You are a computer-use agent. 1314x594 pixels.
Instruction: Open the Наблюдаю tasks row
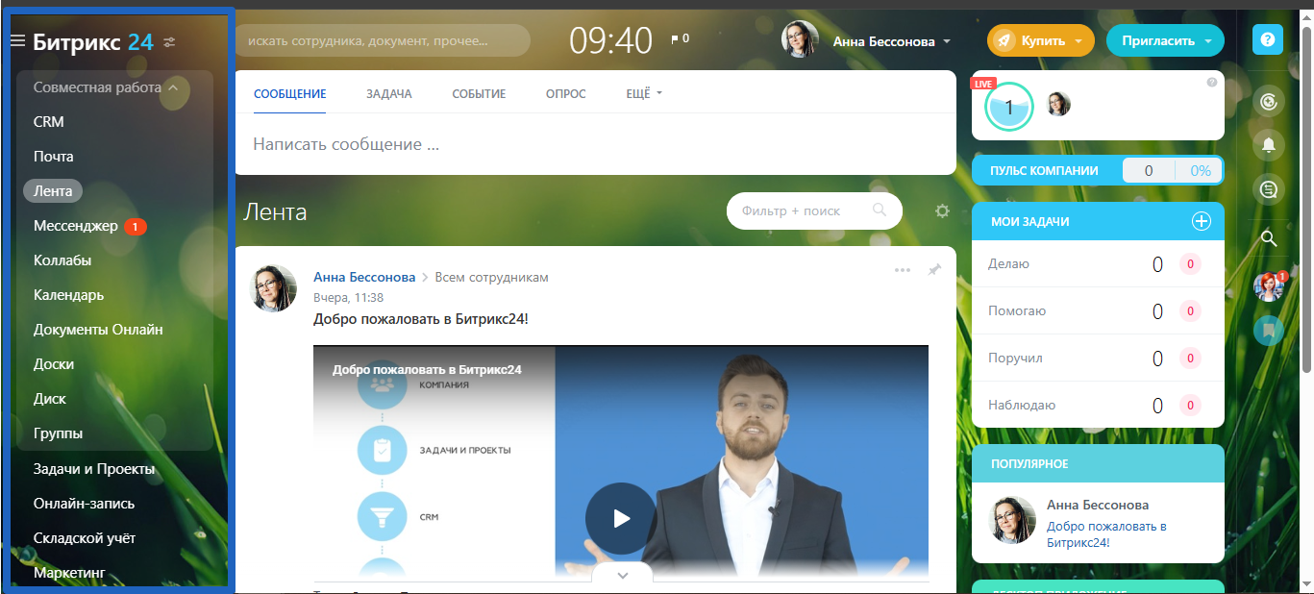pos(1098,405)
